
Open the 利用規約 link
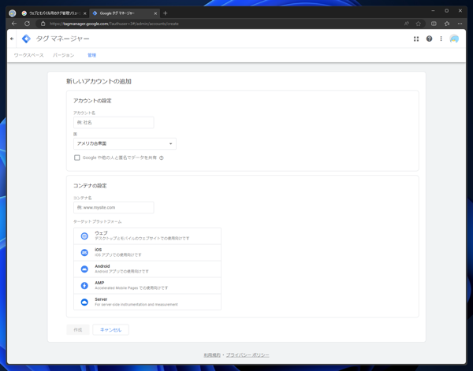(x=212, y=355)
